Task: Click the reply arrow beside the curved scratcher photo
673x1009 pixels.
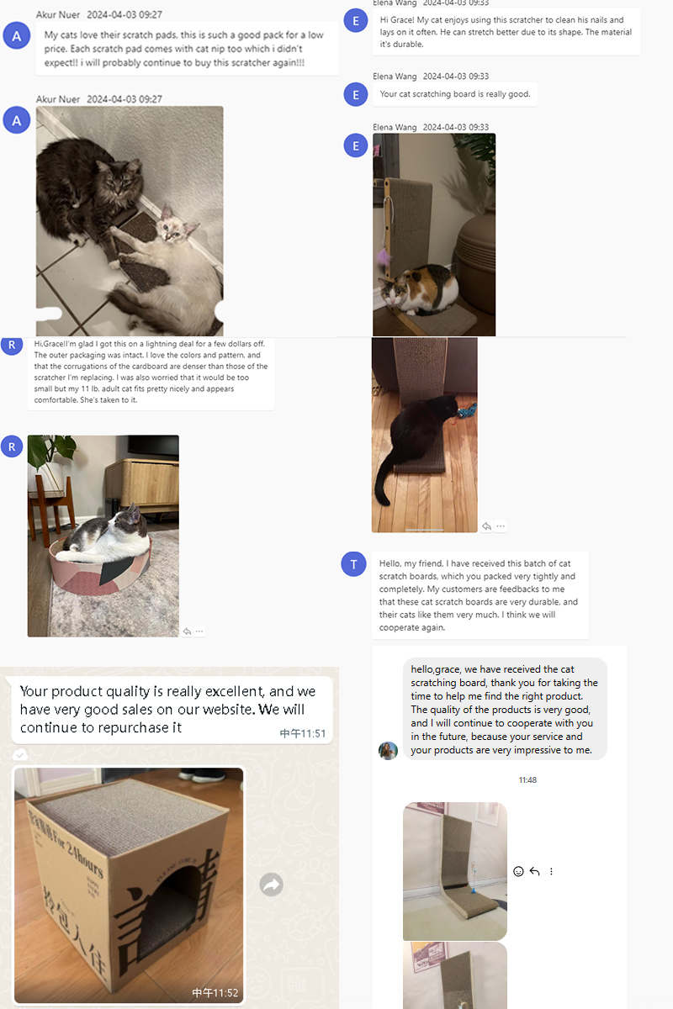Action: [x=534, y=871]
